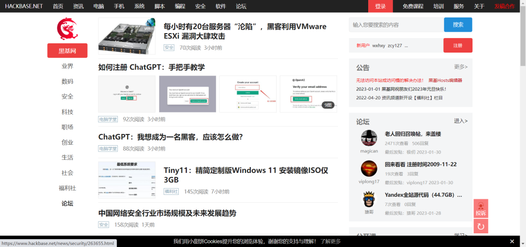Select 论坛 sidebar category
The width and height of the screenshot is (526, 247).
67,203
